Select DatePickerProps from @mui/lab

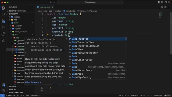pos(98,70)
